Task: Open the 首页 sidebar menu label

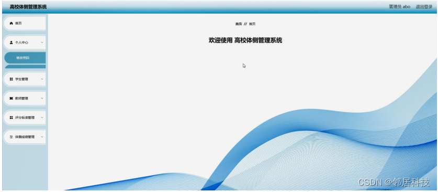Action: pos(18,23)
